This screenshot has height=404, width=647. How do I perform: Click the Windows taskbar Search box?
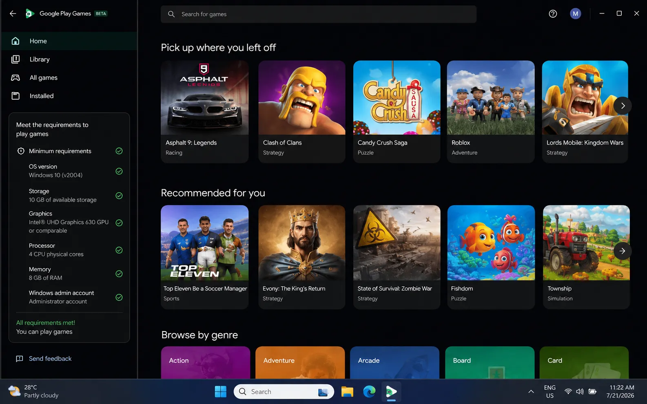284,392
